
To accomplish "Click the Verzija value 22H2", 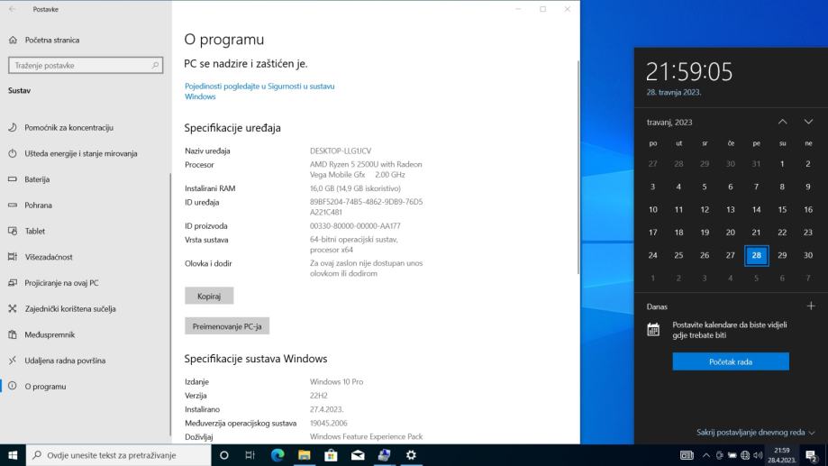I will click(318, 396).
